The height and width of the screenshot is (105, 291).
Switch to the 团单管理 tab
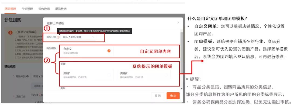click(10, 9)
